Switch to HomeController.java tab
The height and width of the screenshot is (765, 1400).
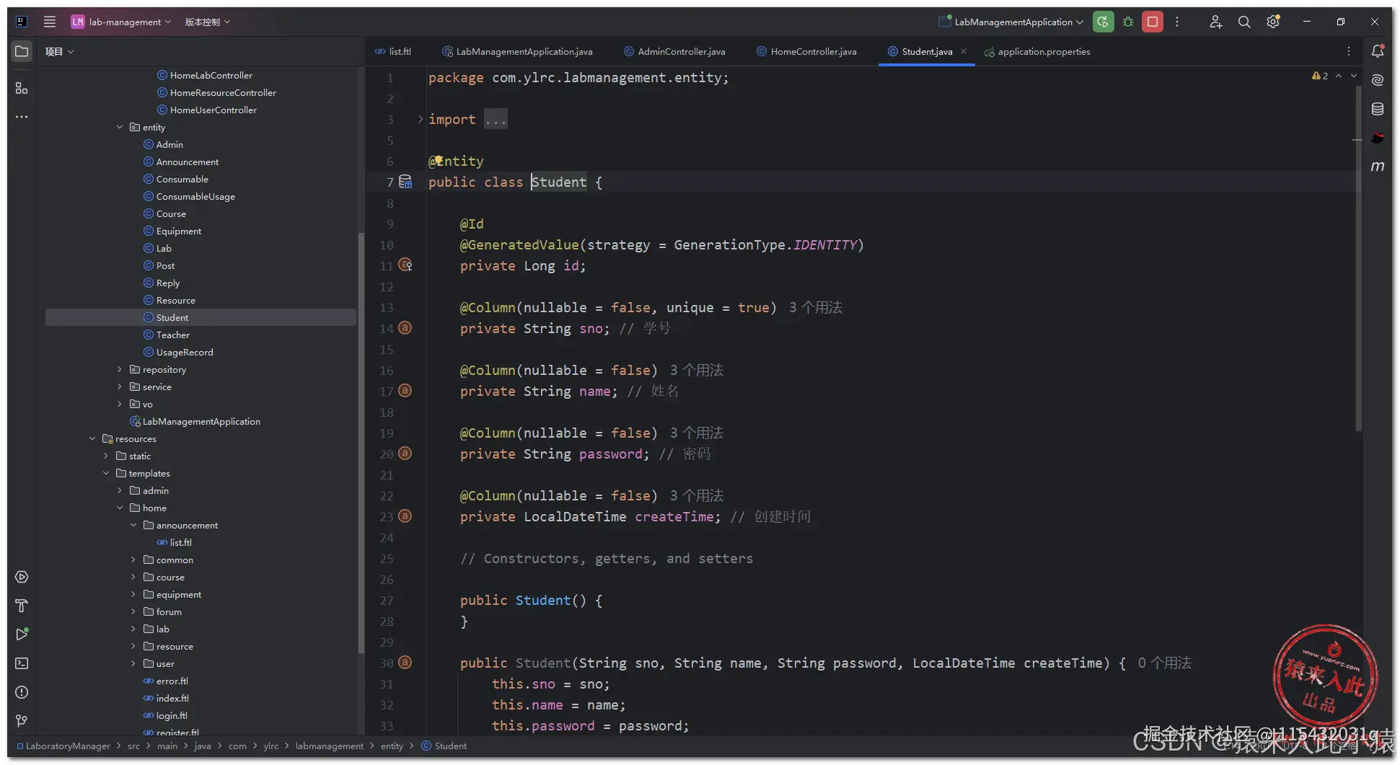click(806, 51)
